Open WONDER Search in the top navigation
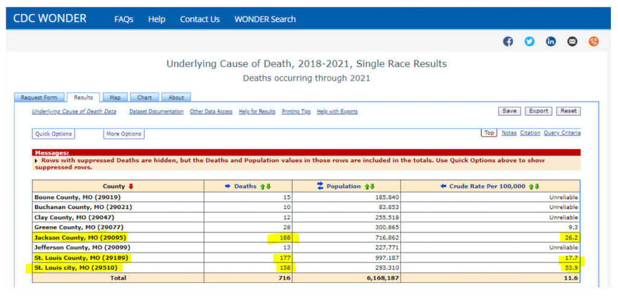This screenshot has height=307, width=618. 265,19
